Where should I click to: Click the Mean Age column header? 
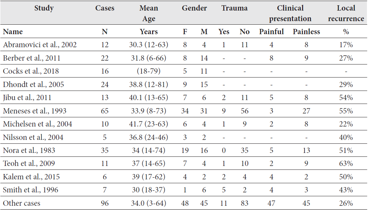pyautogui.click(x=149, y=13)
